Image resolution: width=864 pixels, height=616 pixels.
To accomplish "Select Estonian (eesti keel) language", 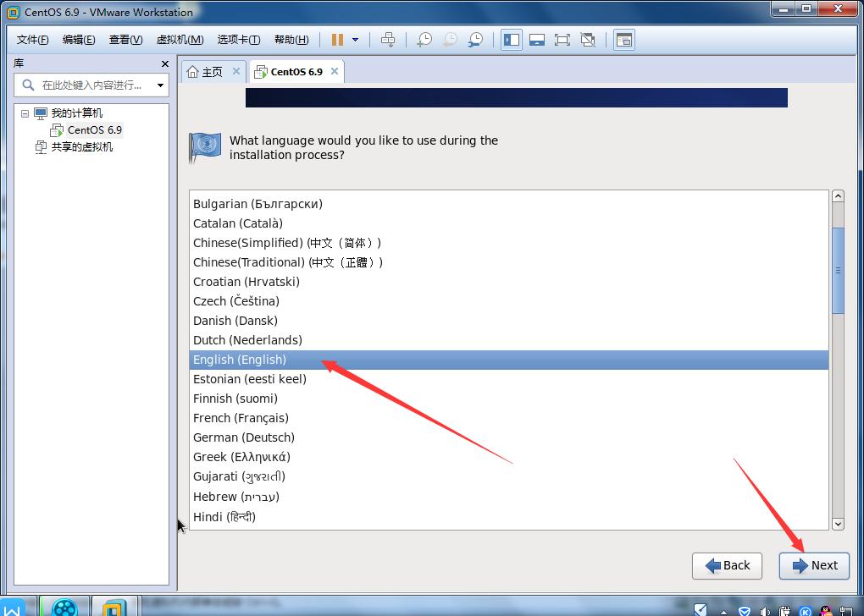I will (x=508, y=379).
